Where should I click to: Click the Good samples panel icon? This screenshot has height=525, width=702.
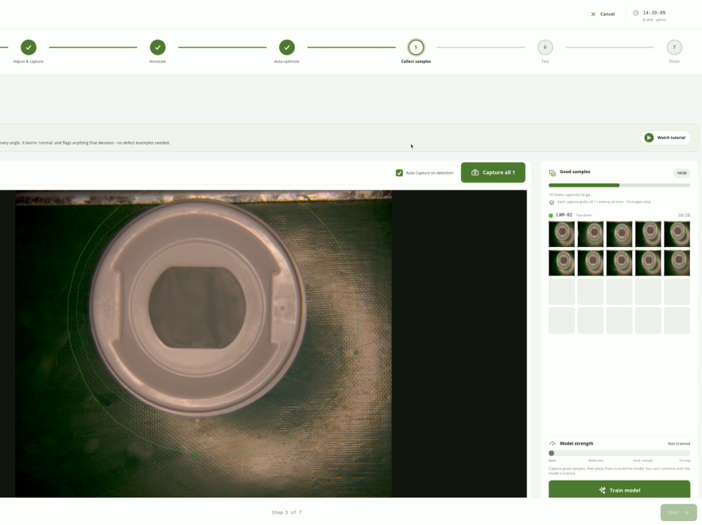[x=553, y=172]
